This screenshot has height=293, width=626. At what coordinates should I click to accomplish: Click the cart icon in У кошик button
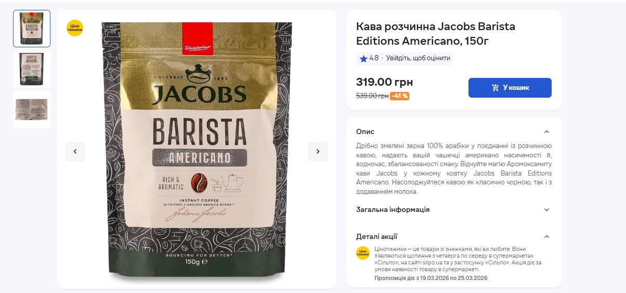[x=495, y=88]
